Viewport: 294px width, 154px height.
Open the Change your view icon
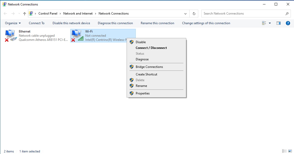coord(265,23)
